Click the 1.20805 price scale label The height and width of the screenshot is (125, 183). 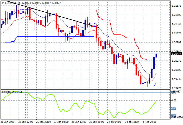[x=176, y=42]
